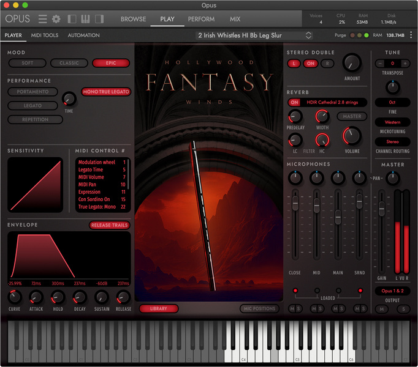The height and width of the screenshot is (367, 418).
Task: Select the Stereo Double L button
Action: 294,64
